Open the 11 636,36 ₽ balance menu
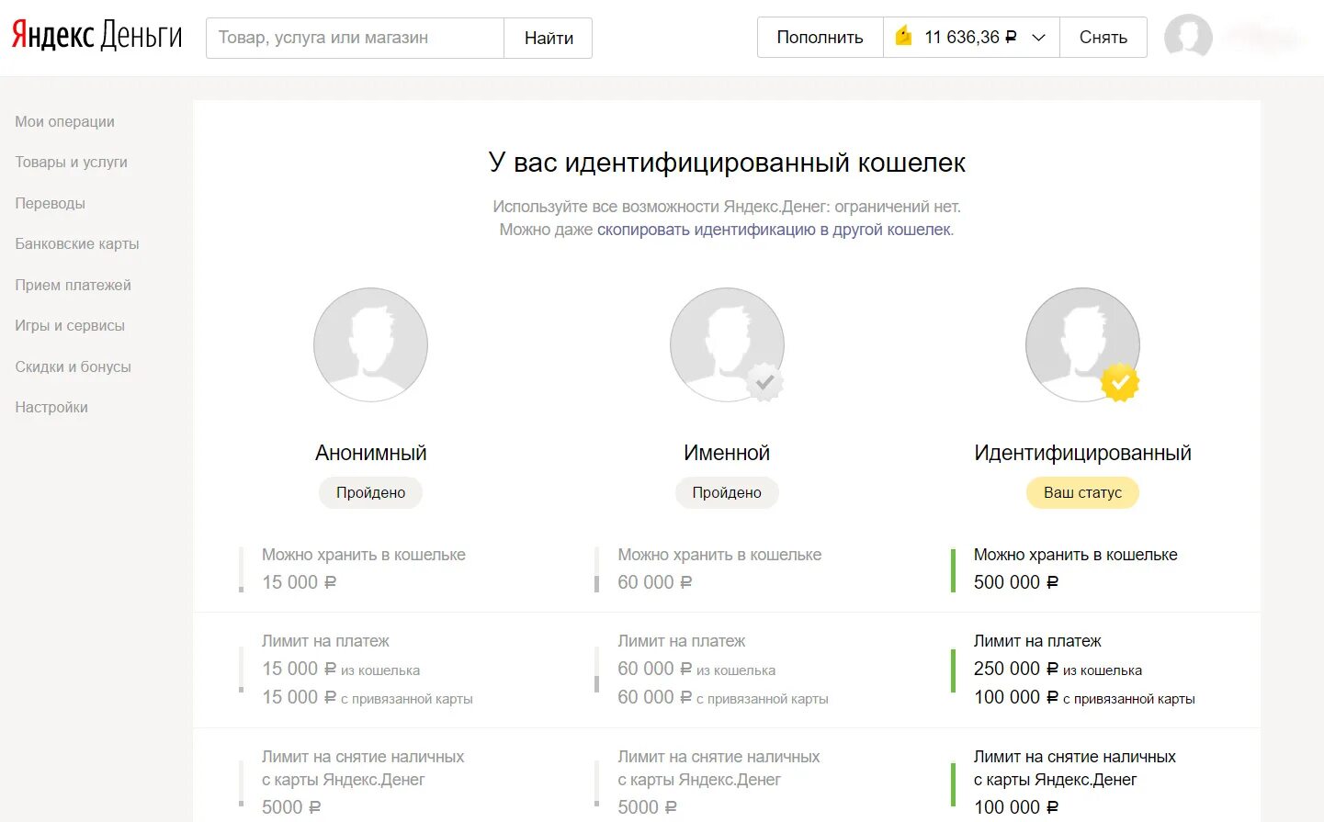The height and width of the screenshot is (822, 1324). (x=971, y=38)
